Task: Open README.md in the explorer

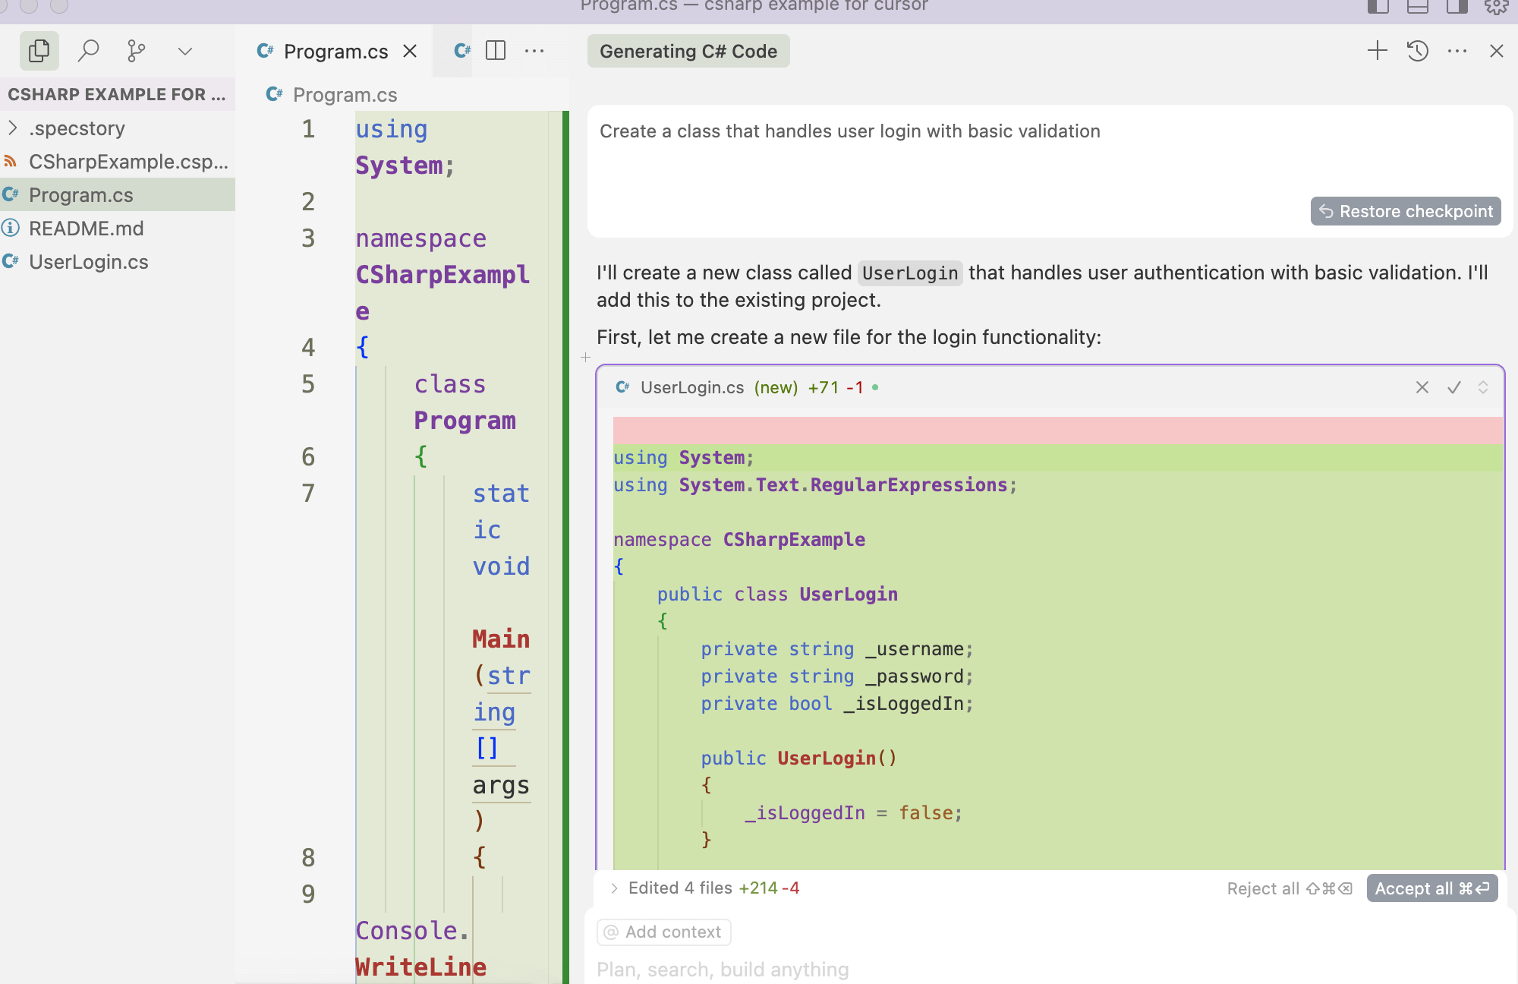Action: [x=118, y=229]
